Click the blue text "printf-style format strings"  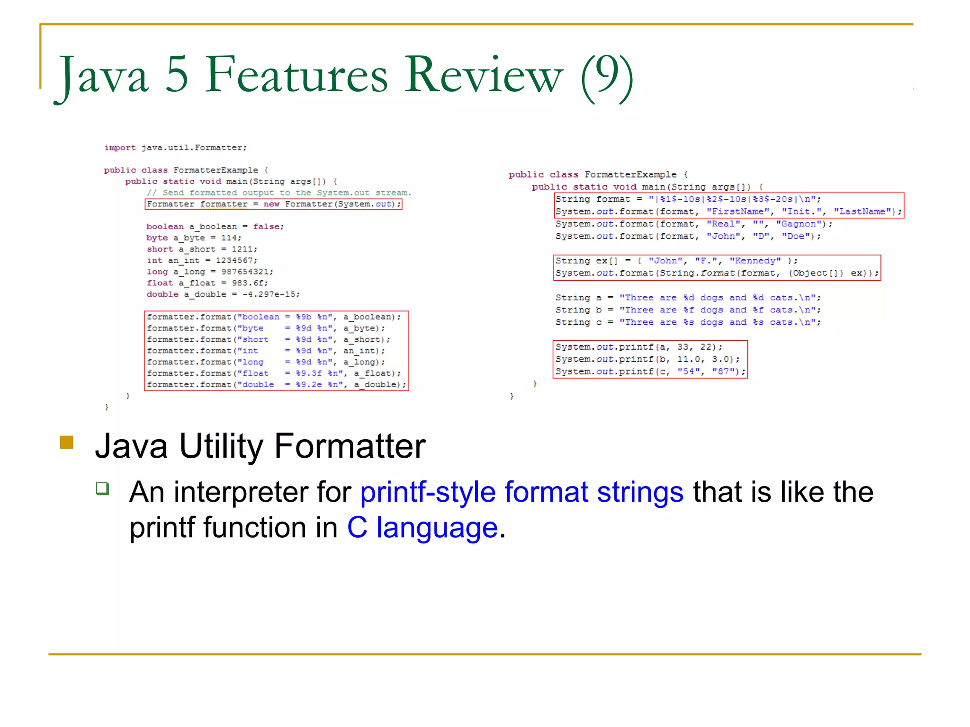(521, 492)
